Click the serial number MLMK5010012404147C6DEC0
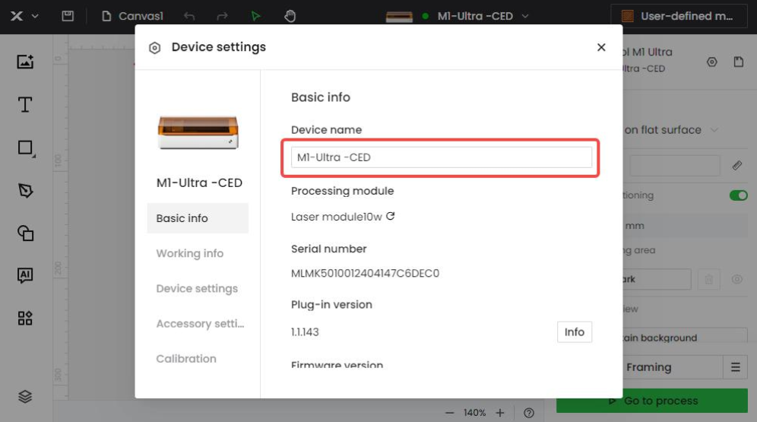Screen dimensions: 757x422 (365, 273)
